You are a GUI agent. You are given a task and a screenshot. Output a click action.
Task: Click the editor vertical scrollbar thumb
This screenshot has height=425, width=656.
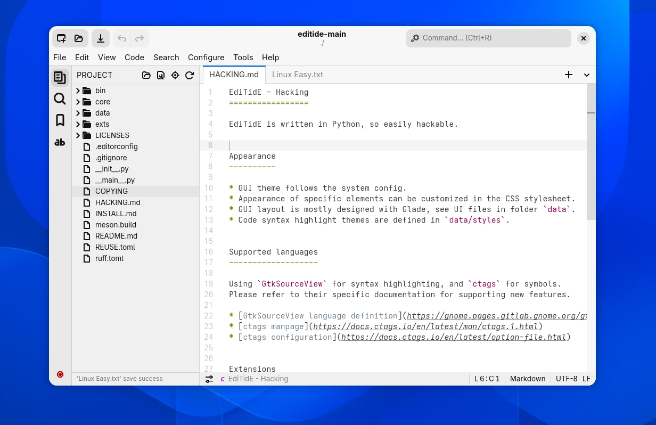point(591,152)
